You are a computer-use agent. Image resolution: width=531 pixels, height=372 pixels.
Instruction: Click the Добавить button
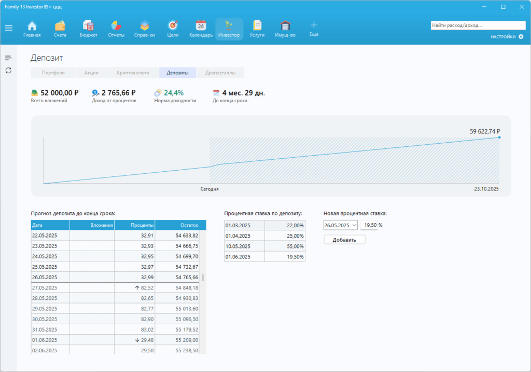coord(344,240)
